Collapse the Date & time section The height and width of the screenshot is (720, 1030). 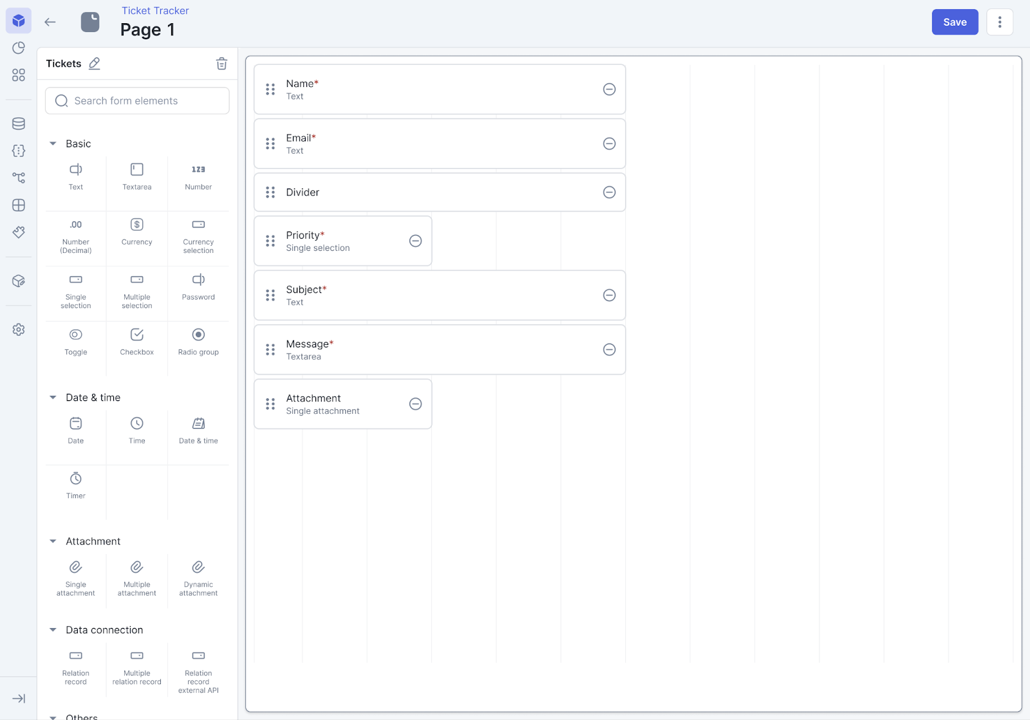pyautogui.click(x=53, y=398)
